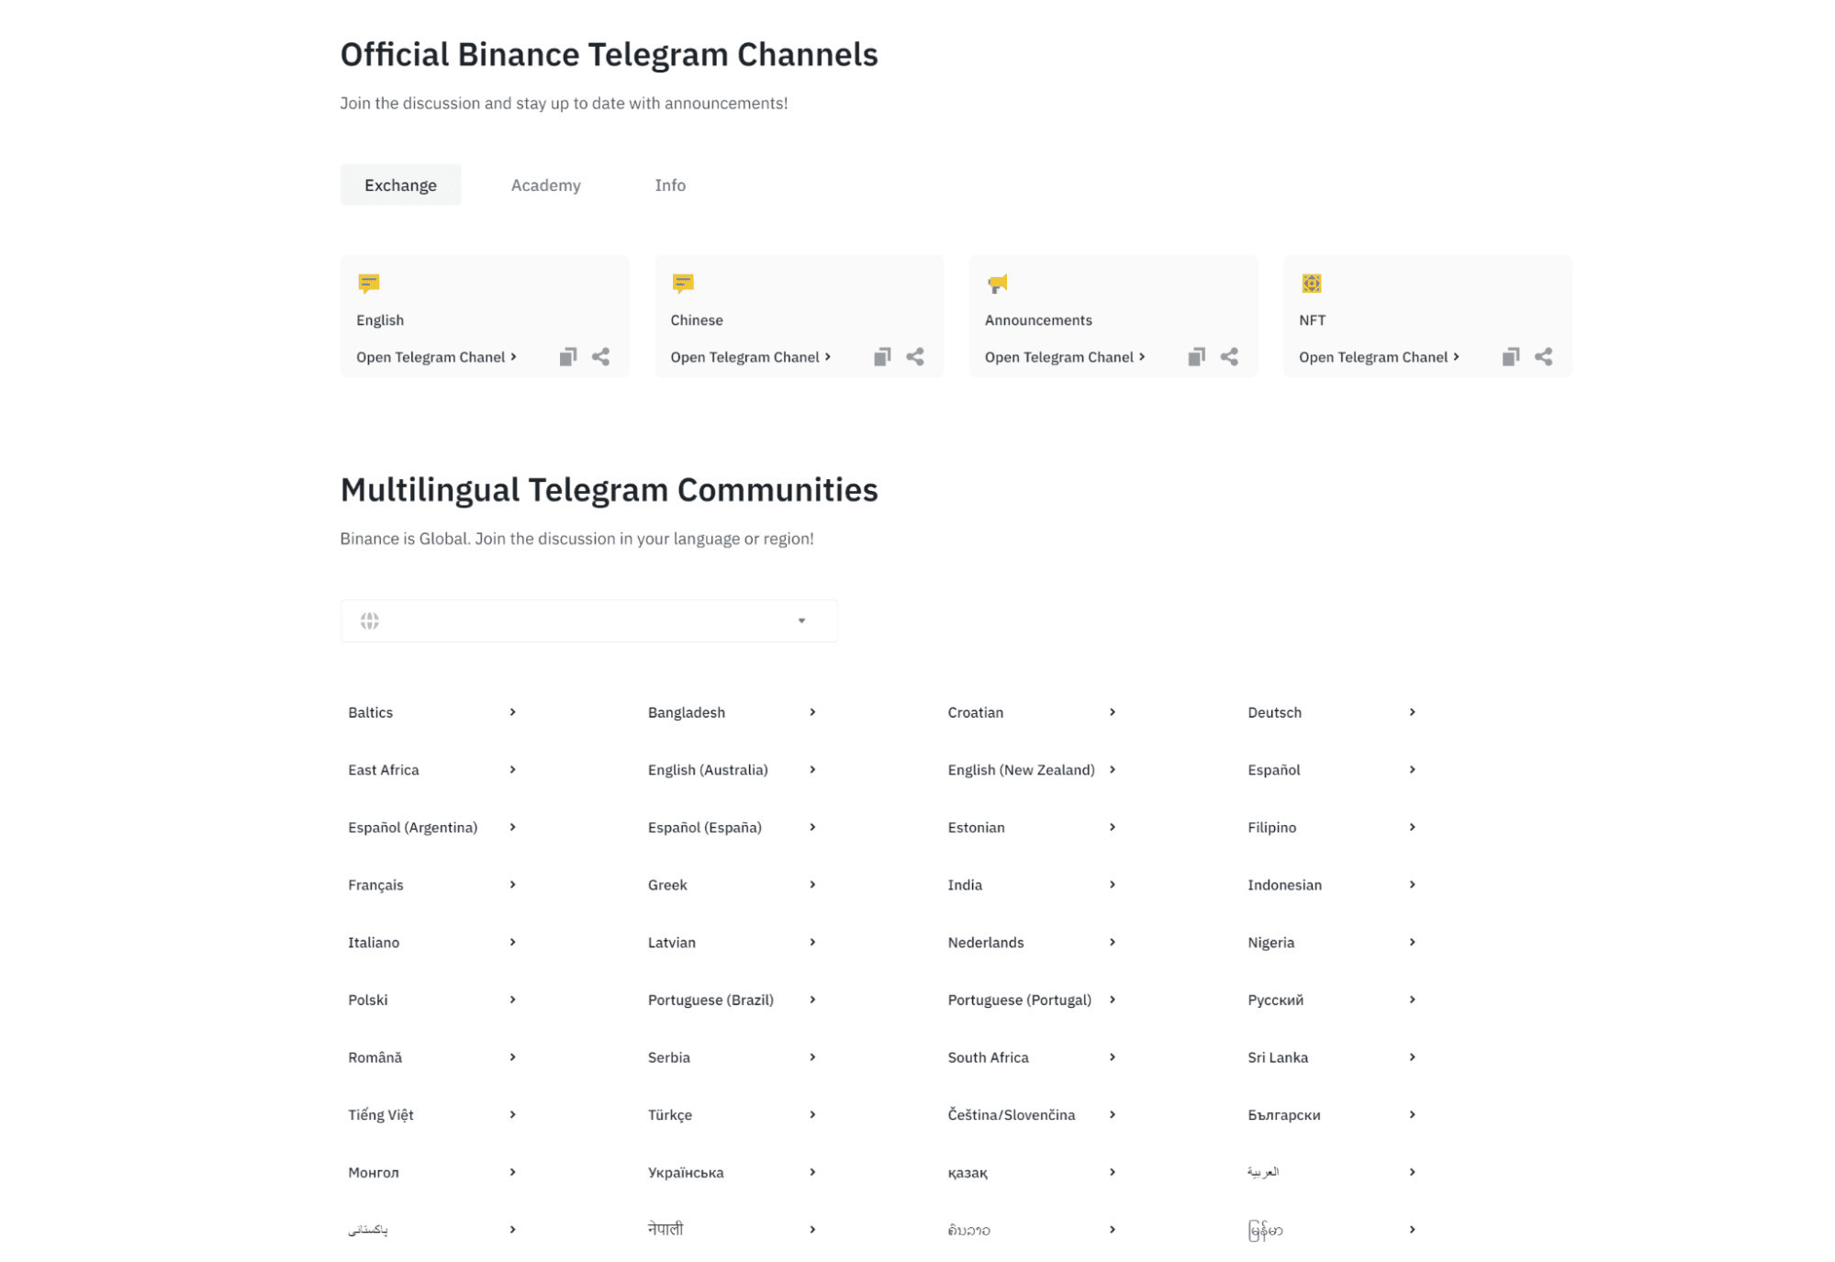
Task: Open the English Telegram Chanel link
Action: pyautogui.click(x=436, y=357)
